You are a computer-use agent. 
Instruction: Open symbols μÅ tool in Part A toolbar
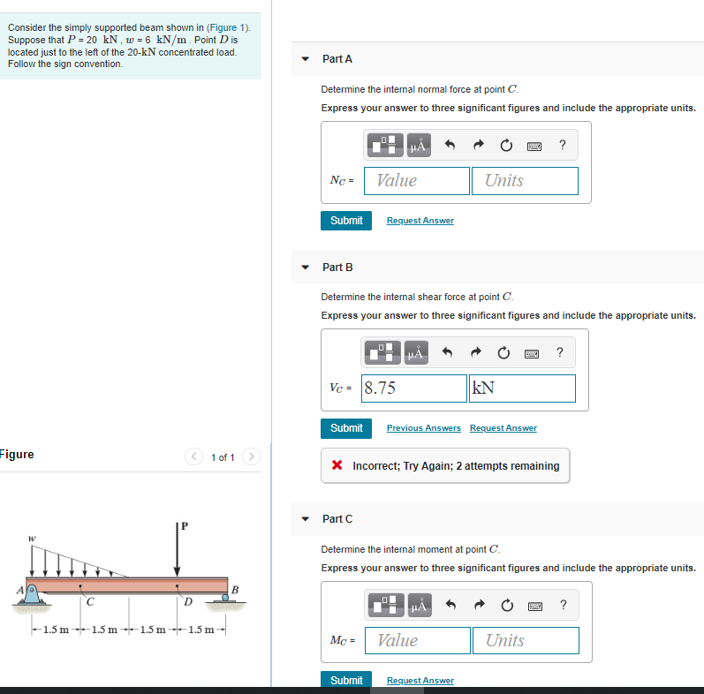pos(419,145)
